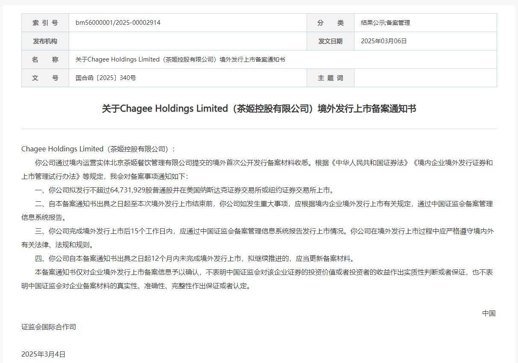Select index number bm56000001/2025-00002914
518x363 pixels.
click(118, 23)
